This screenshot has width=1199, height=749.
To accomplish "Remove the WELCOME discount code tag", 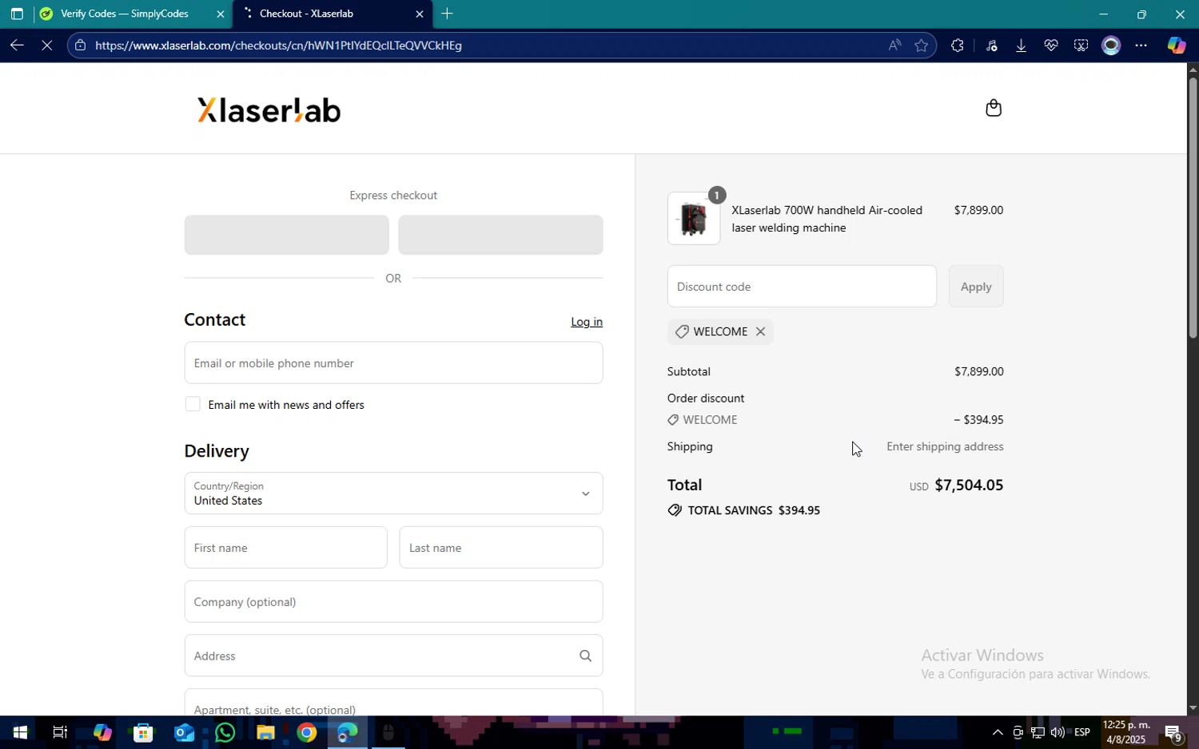I will point(760,331).
